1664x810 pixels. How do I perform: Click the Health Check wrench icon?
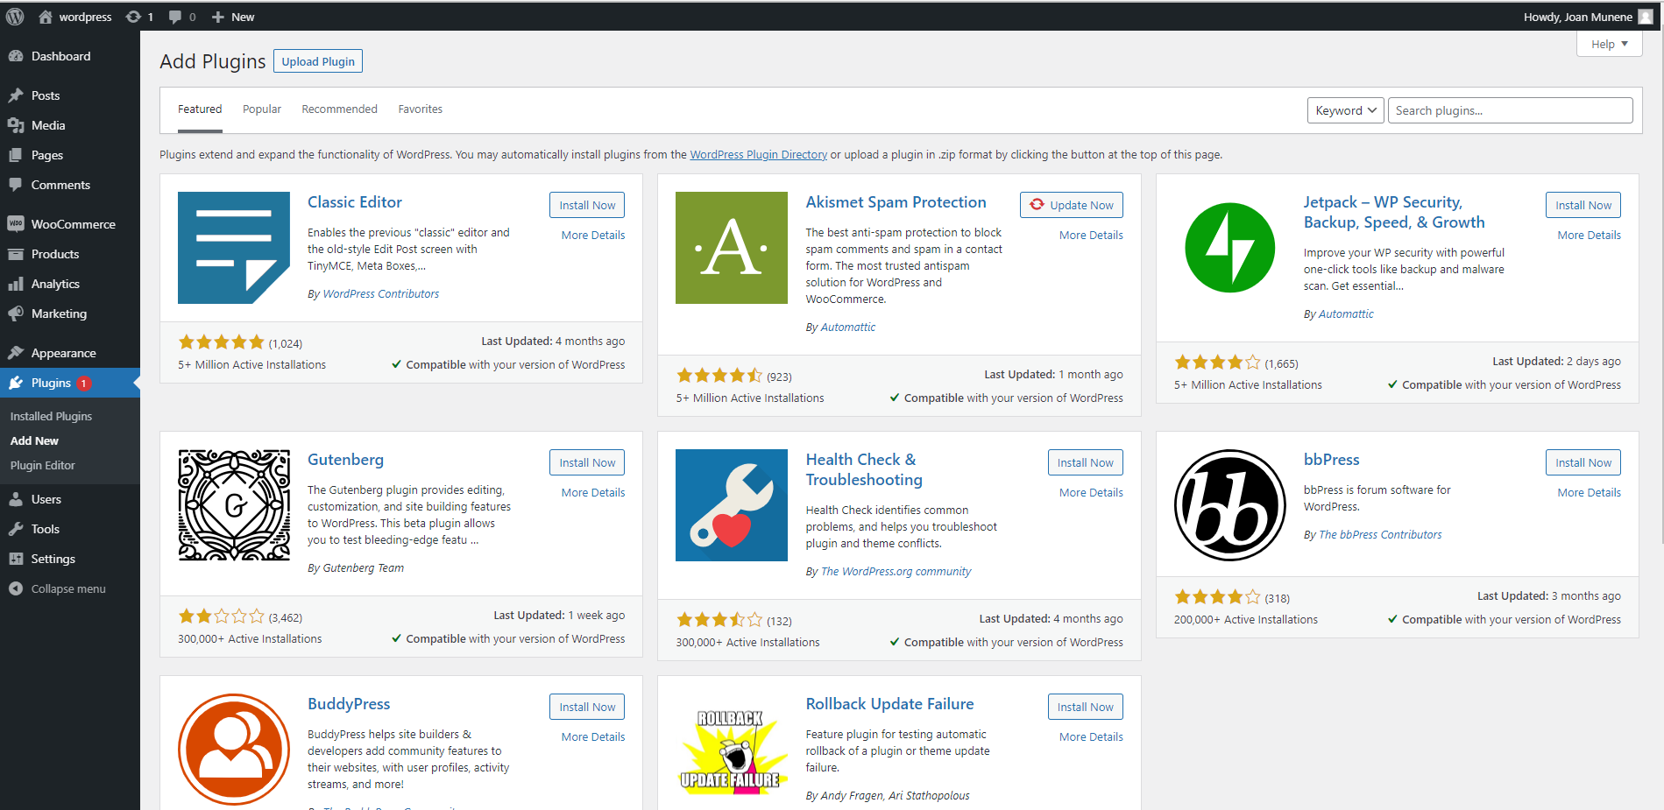coord(732,505)
